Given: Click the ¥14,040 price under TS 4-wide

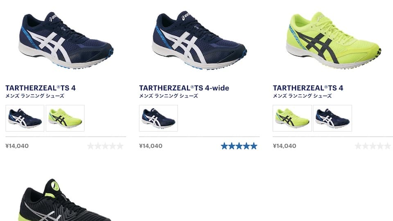Looking at the screenshot, I should [x=151, y=146].
